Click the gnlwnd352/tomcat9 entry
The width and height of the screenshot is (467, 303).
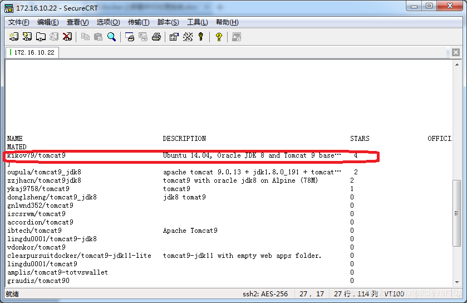(x=40, y=206)
